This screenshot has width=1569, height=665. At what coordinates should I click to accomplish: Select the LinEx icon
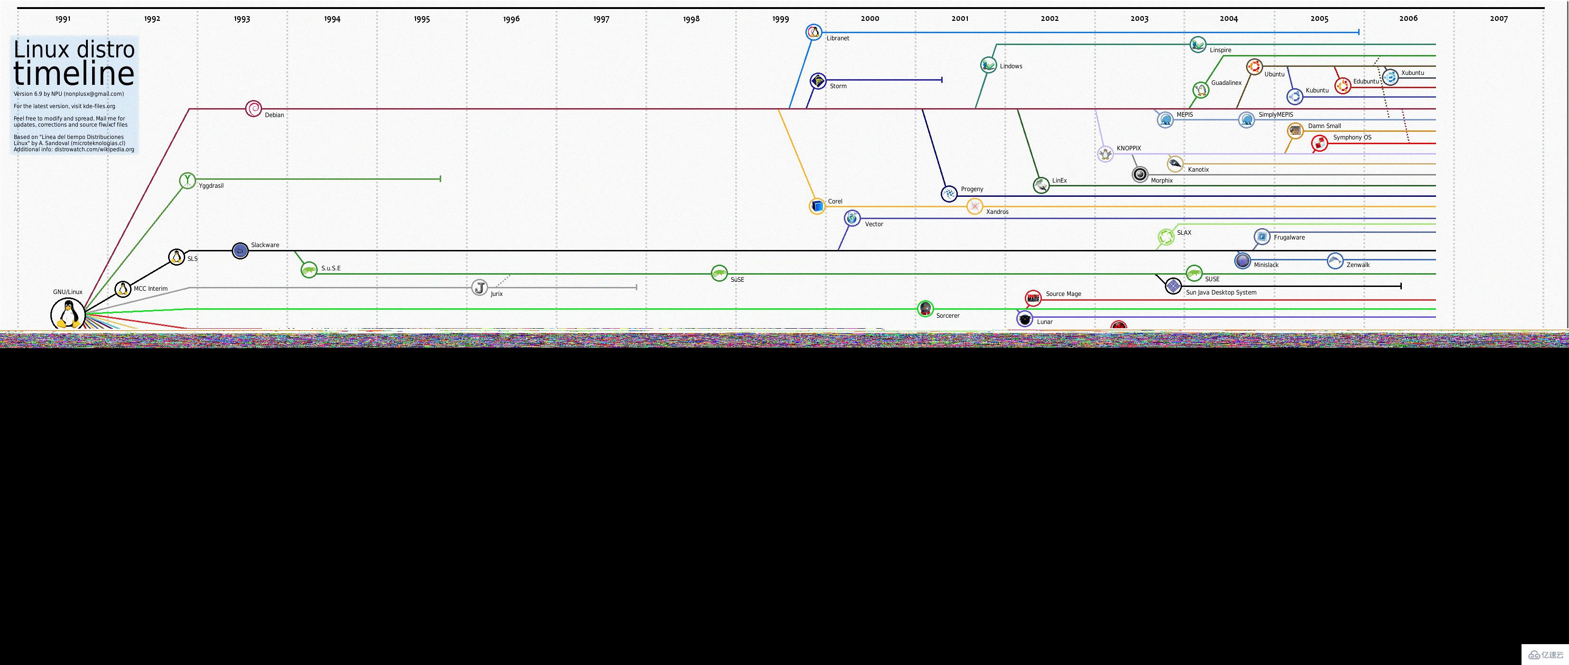[x=1041, y=185]
